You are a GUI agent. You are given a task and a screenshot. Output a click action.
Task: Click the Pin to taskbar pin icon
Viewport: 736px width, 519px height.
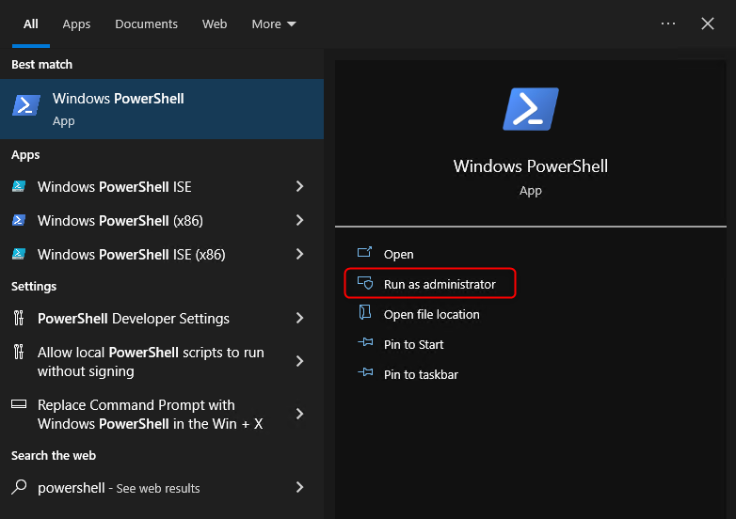[x=365, y=372]
